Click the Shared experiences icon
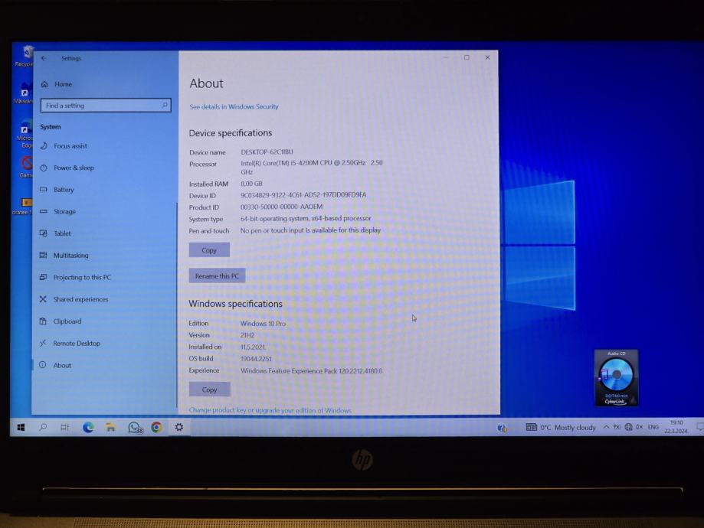Image resolution: width=704 pixels, height=528 pixels. click(x=43, y=298)
